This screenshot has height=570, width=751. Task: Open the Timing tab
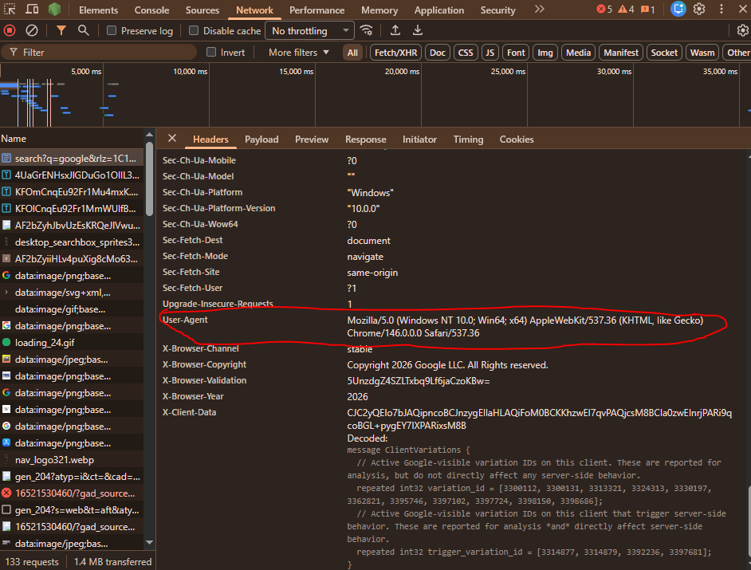point(468,140)
